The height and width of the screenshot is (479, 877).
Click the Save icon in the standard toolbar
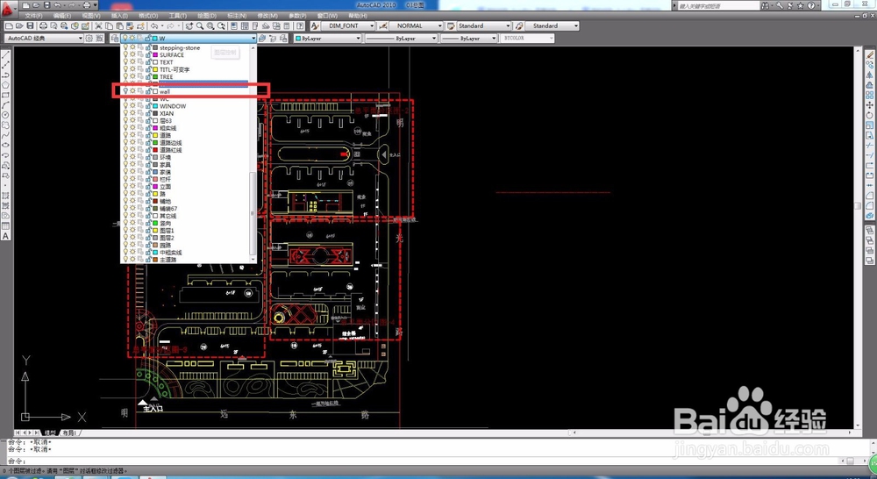pos(30,25)
